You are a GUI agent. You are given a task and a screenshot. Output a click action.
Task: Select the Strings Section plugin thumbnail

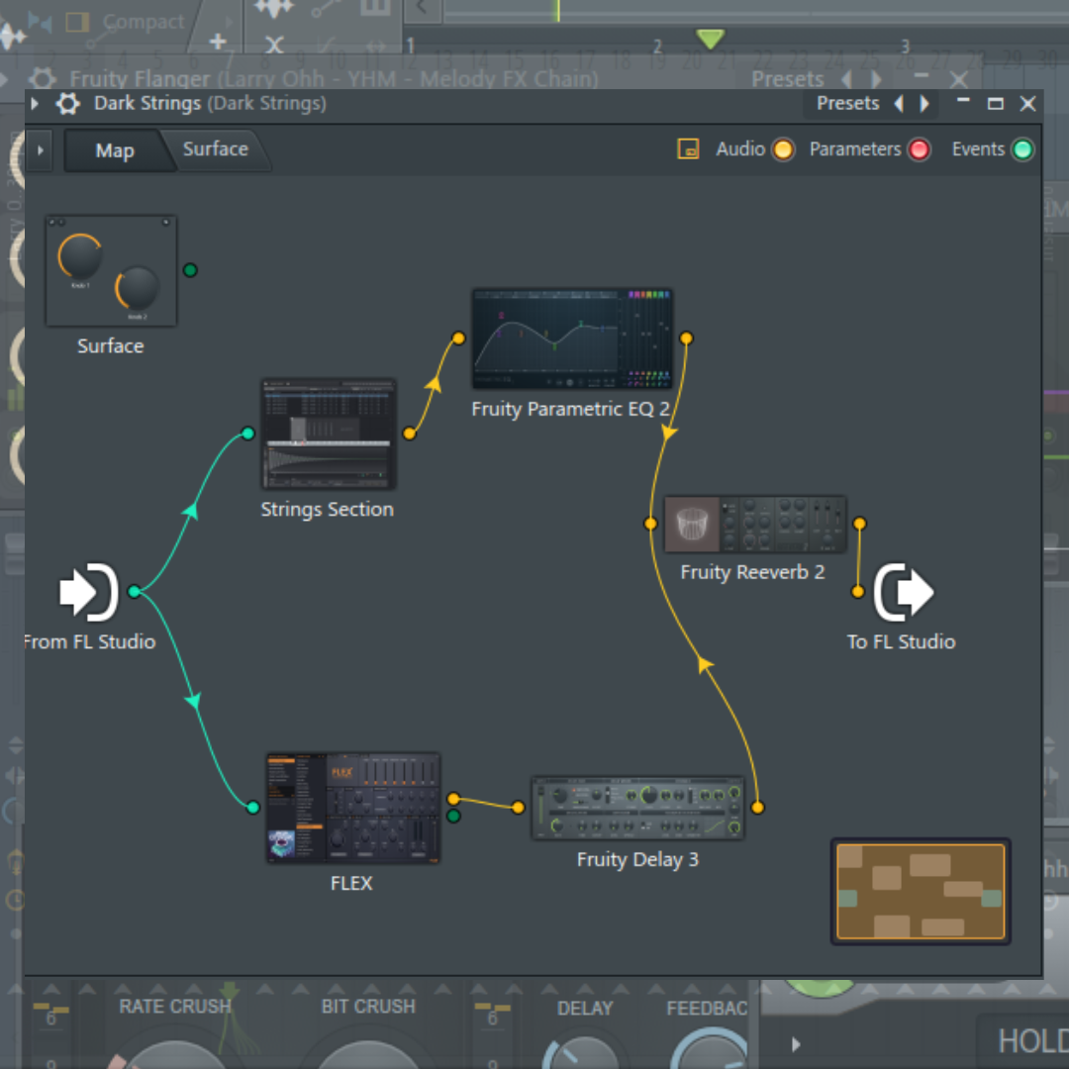point(329,435)
